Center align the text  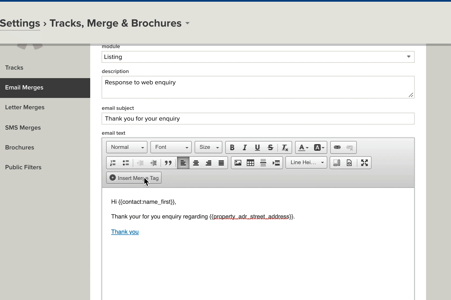pos(196,163)
